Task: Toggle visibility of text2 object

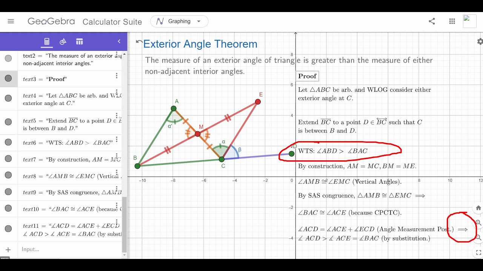Action: (x=8, y=58)
